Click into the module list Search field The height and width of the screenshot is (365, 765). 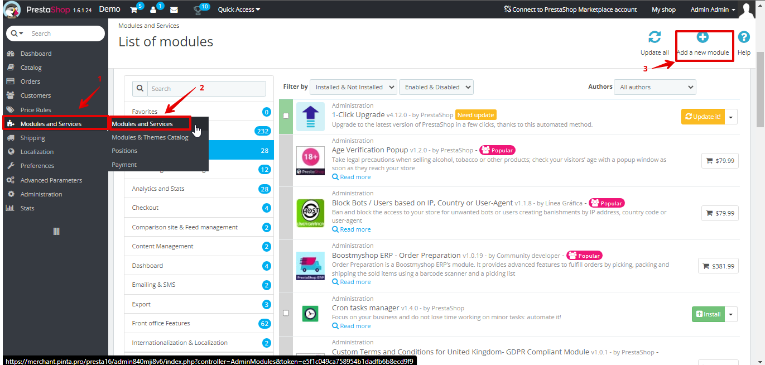pos(206,89)
